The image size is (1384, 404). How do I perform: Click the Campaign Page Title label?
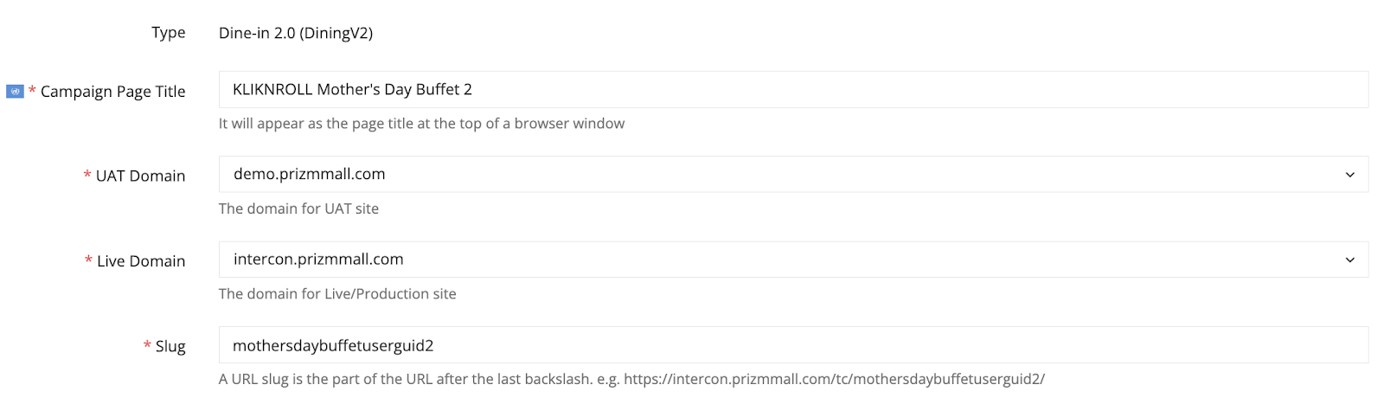click(113, 92)
